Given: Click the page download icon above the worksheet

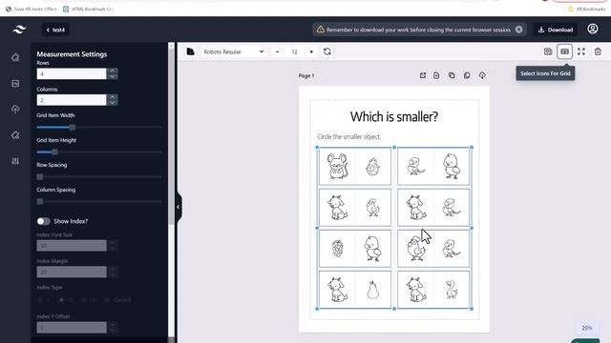Looking at the screenshot, I should coord(482,75).
